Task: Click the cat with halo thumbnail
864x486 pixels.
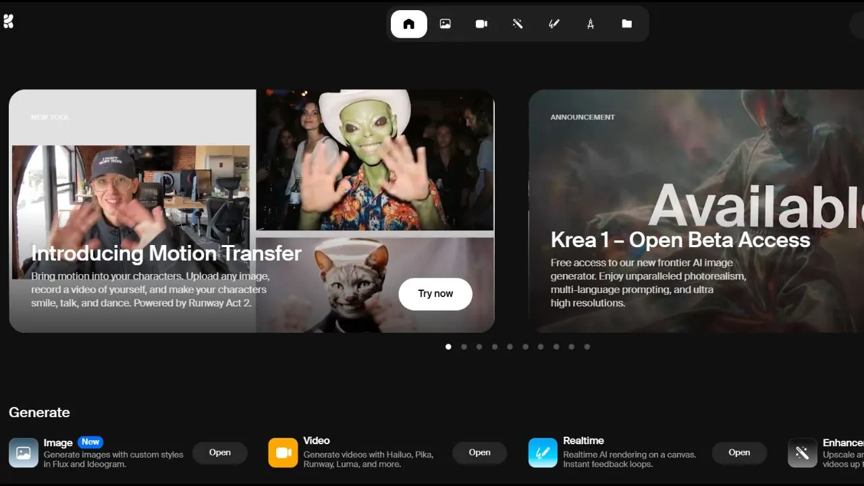Action: click(375, 285)
